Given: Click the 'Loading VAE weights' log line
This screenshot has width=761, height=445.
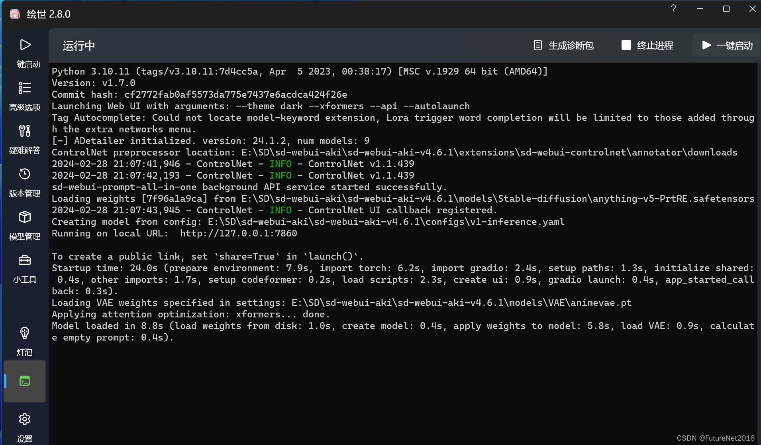Looking at the screenshot, I should (341, 303).
